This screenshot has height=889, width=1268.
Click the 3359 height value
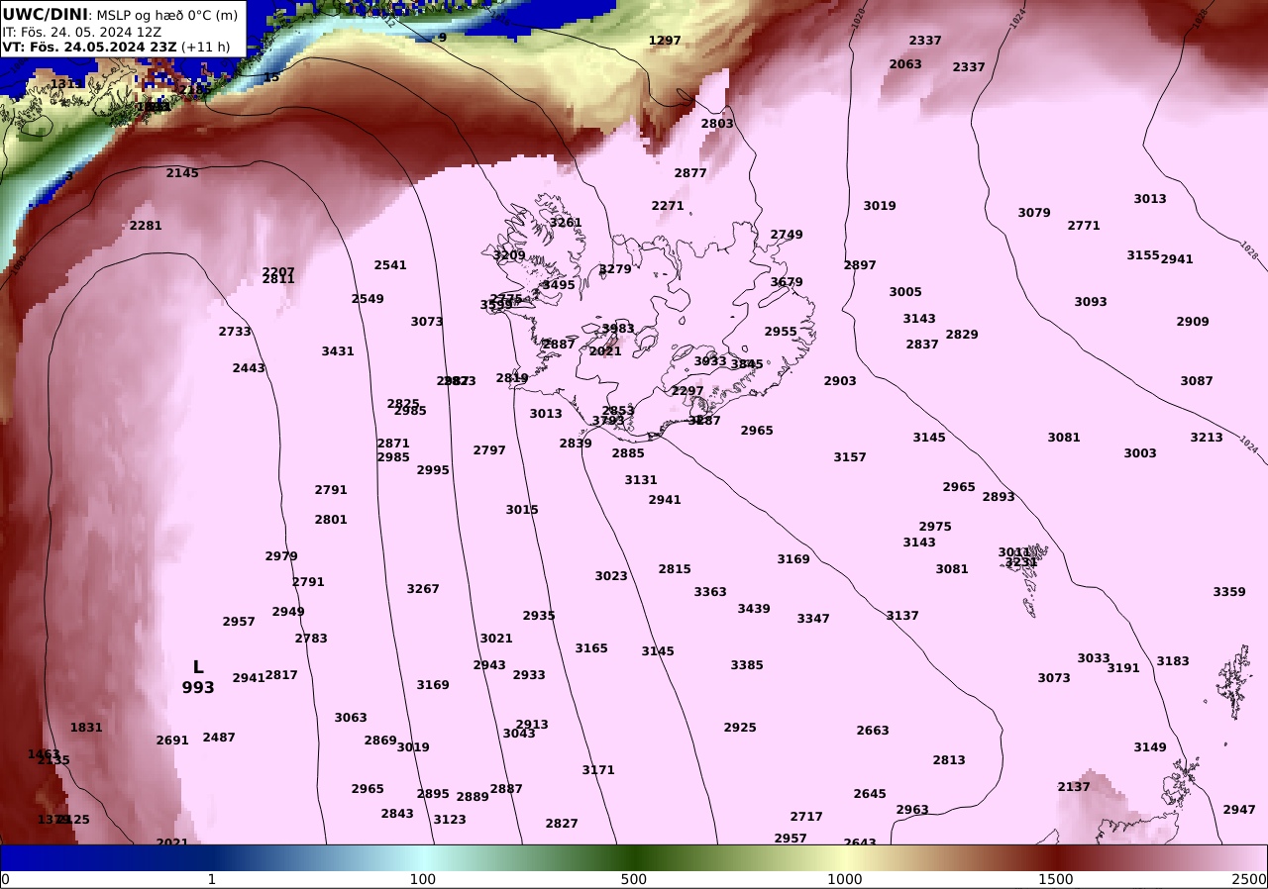pos(1229,592)
